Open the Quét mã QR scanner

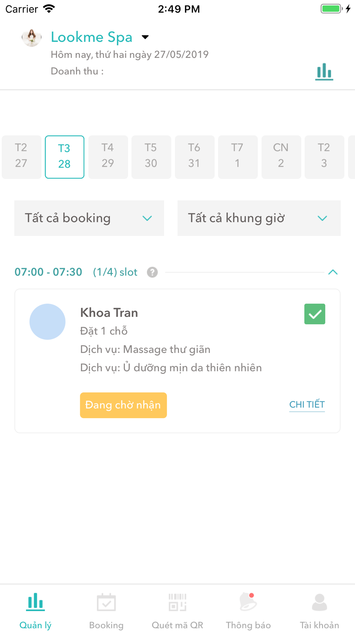(177, 611)
